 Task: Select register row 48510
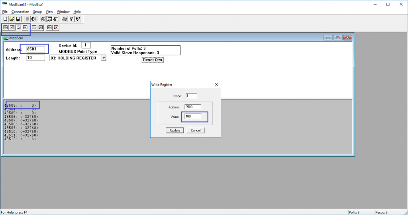click(x=22, y=131)
